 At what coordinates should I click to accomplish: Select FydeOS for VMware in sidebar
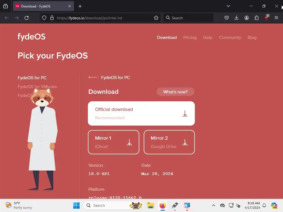pyautogui.click(x=37, y=86)
